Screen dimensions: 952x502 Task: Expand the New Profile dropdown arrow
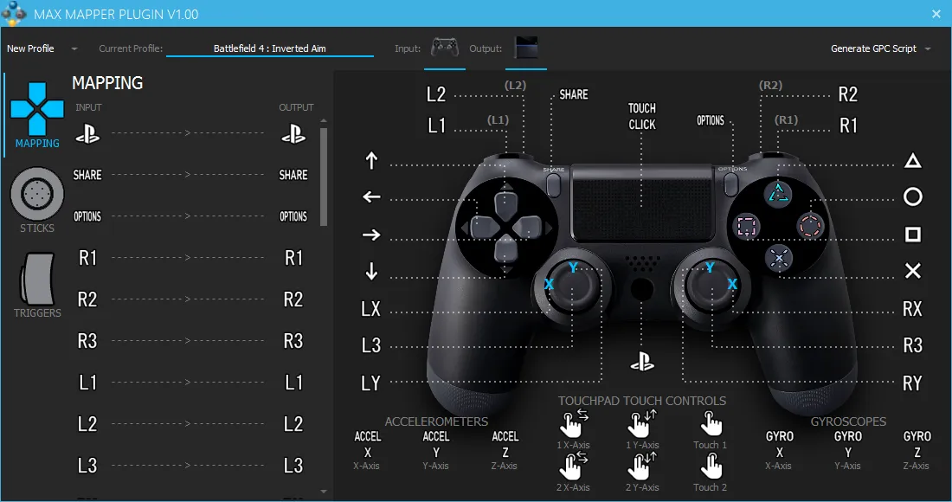pos(74,48)
